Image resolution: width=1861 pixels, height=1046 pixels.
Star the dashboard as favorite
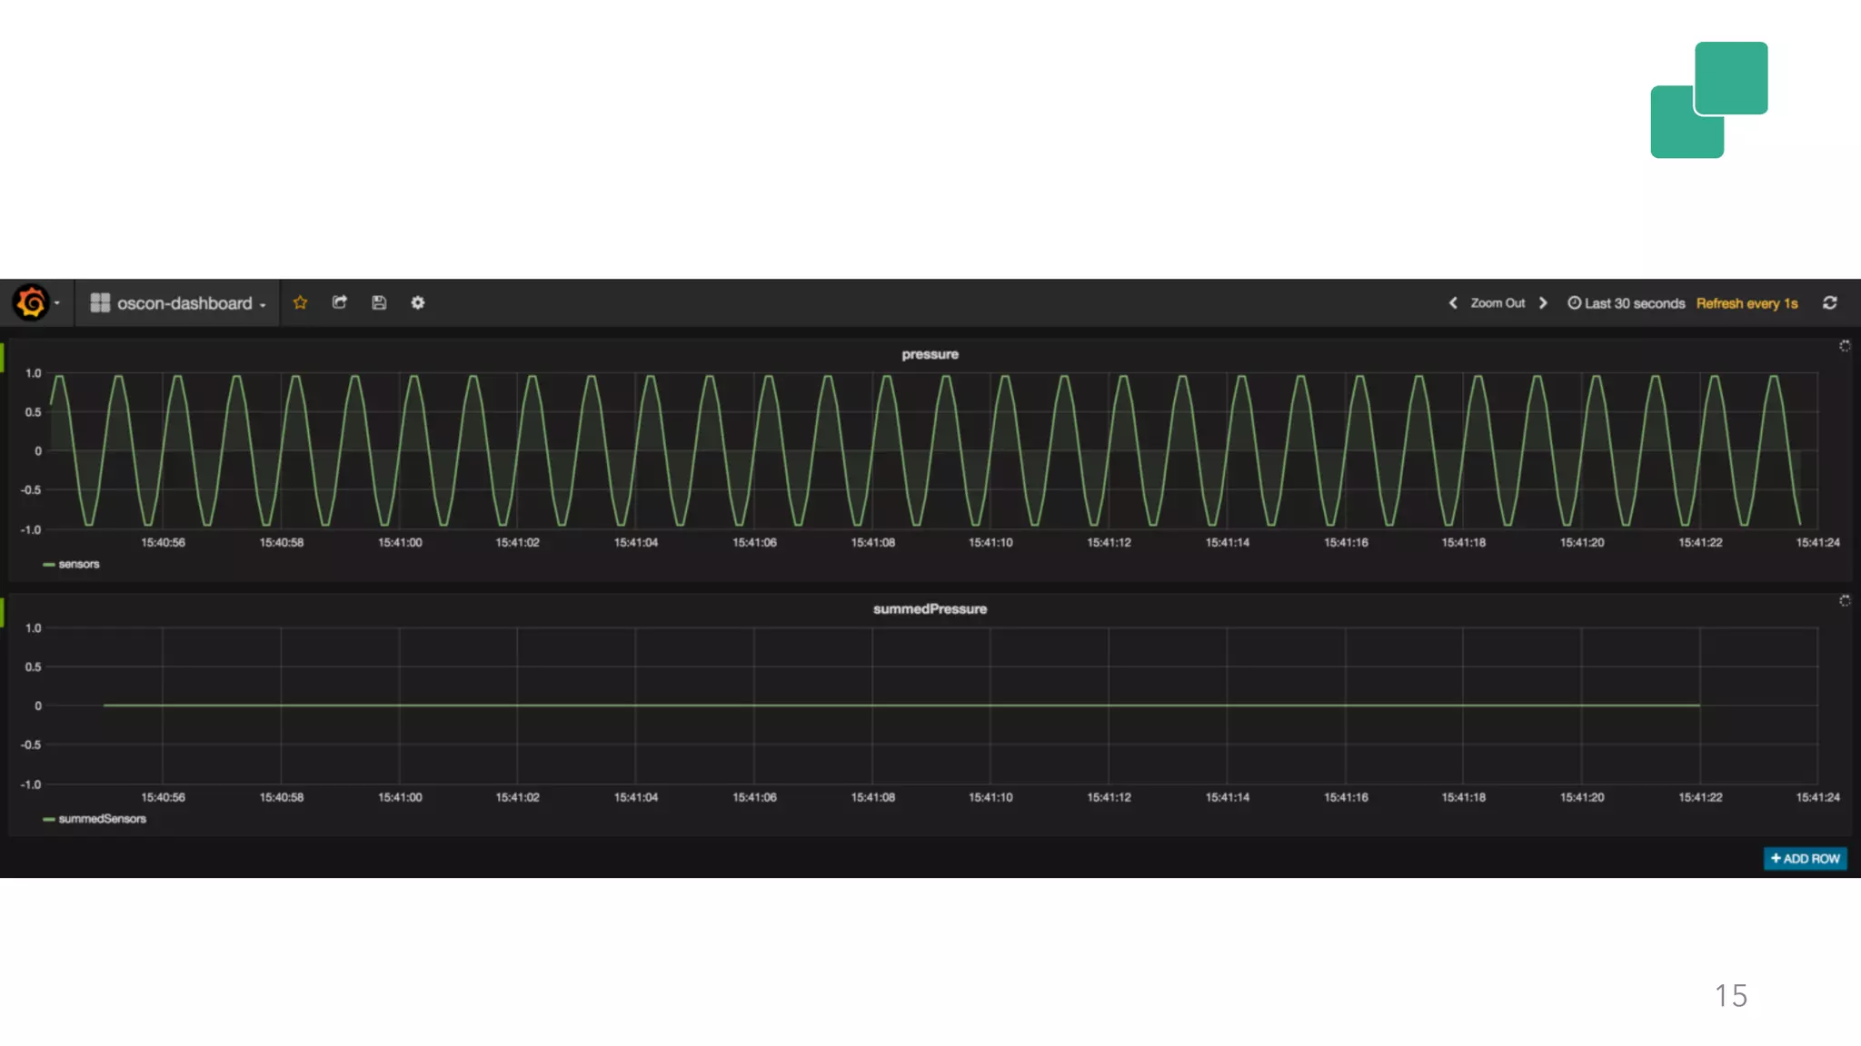coord(300,302)
